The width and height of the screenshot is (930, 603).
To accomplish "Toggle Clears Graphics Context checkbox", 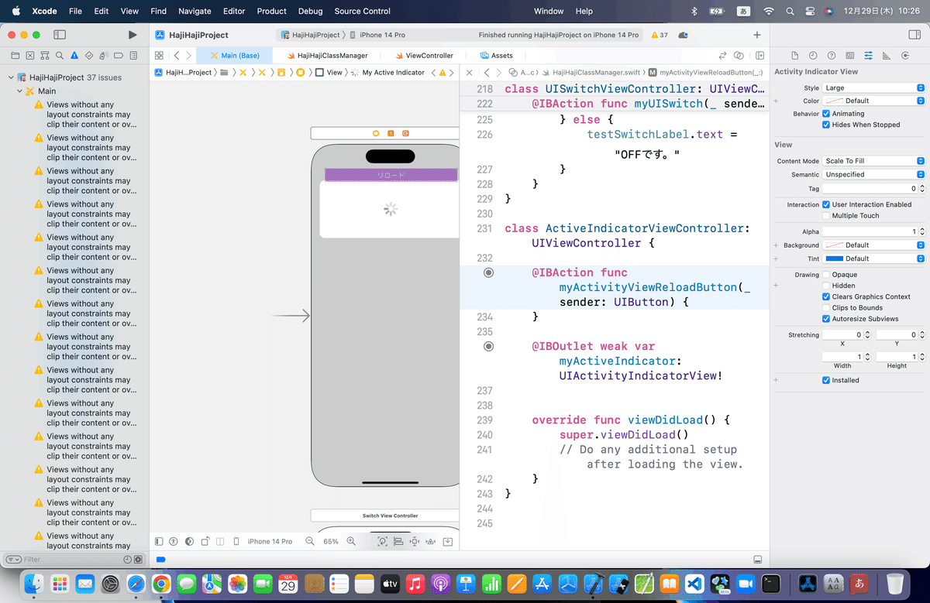I will click(826, 296).
